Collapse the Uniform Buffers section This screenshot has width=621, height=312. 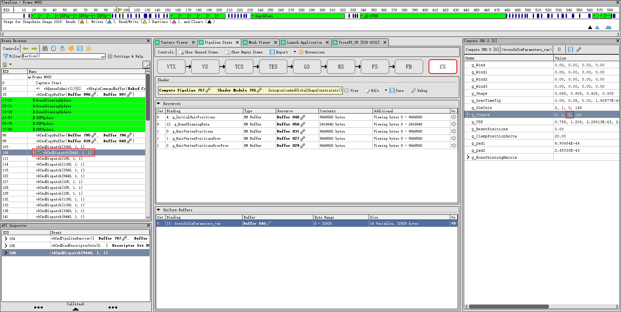coord(158,210)
